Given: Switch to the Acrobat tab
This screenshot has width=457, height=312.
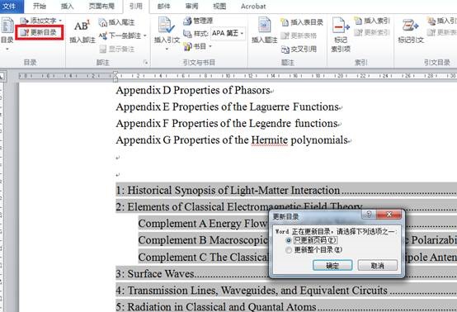Looking at the screenshot, I should pos(253,6).
